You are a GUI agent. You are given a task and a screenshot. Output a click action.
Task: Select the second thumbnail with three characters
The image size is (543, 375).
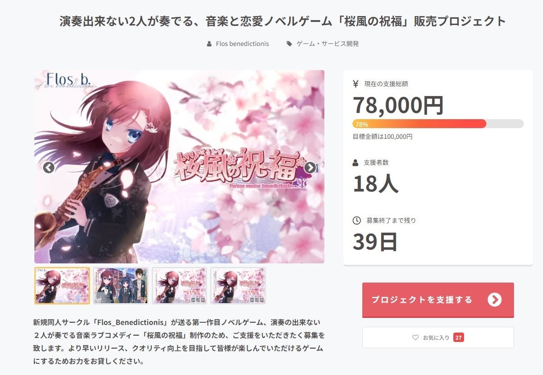[120, 286]
